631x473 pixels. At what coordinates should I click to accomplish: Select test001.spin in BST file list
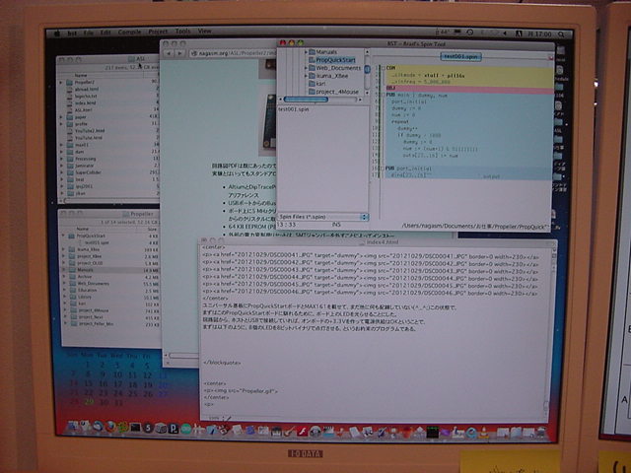click(x=294, y=109)
